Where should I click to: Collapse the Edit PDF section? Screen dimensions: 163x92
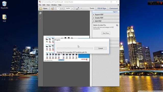pos(106,21)
